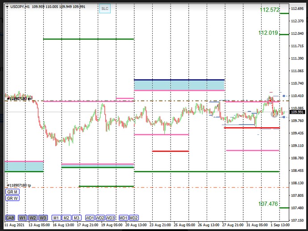Click the 107.476 green level label
Viewport: 308px width, 231px height.
click(x=269, y=204)
